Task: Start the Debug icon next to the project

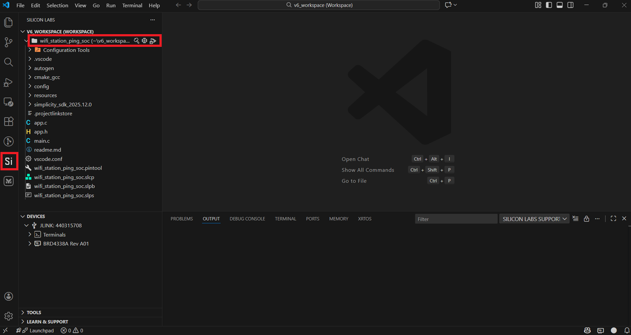Action: point(152,40)
